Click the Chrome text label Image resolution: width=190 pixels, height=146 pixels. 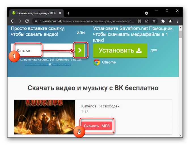coord(109,62)
